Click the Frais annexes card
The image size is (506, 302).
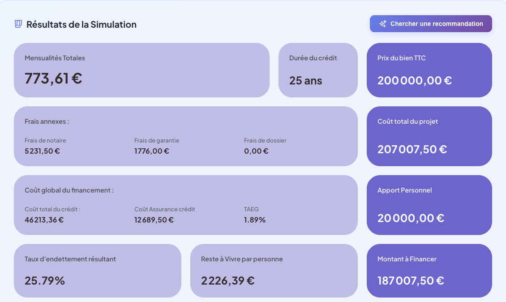186,136
